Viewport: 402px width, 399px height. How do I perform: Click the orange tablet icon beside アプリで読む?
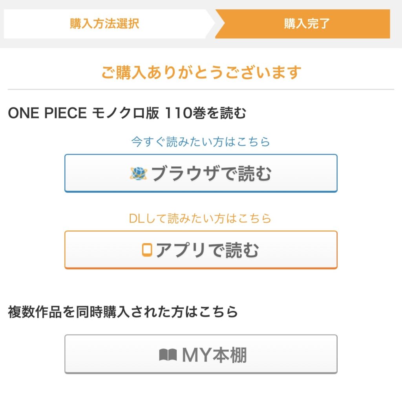pos(147,250)
